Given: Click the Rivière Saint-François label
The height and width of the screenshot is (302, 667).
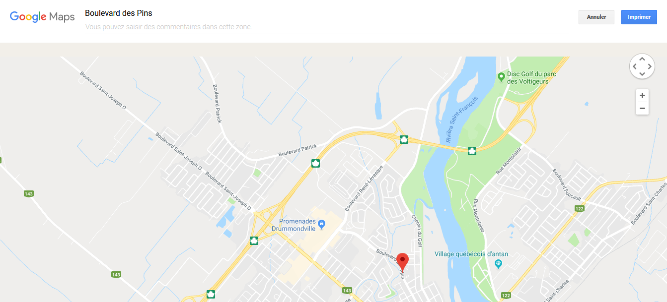Looking at the screenshot, I should (x=462, y=120).
